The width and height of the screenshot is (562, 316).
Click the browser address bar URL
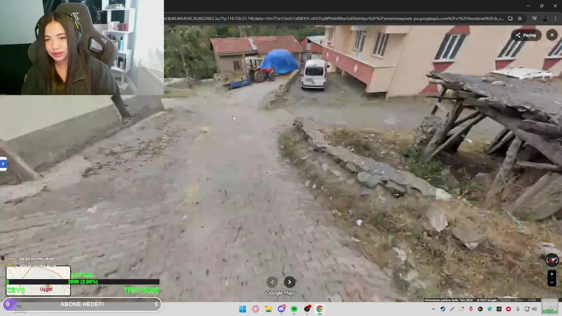(334, 18)
